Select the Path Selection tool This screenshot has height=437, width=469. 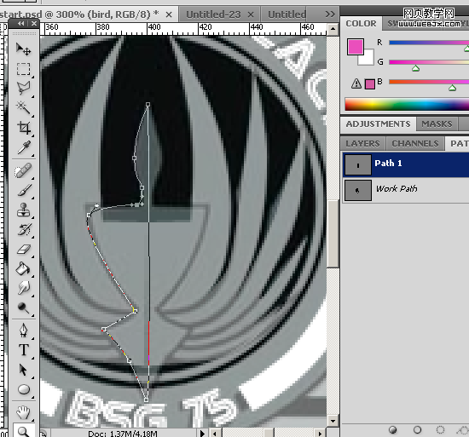coord(23,370)
